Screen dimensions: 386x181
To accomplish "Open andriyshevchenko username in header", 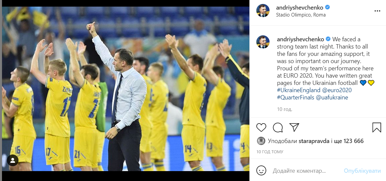I will pos(300,7).
